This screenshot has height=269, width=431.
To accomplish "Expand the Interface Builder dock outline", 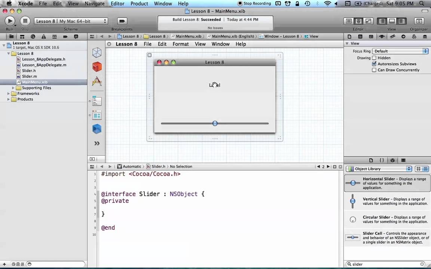I will click(92, 159).
